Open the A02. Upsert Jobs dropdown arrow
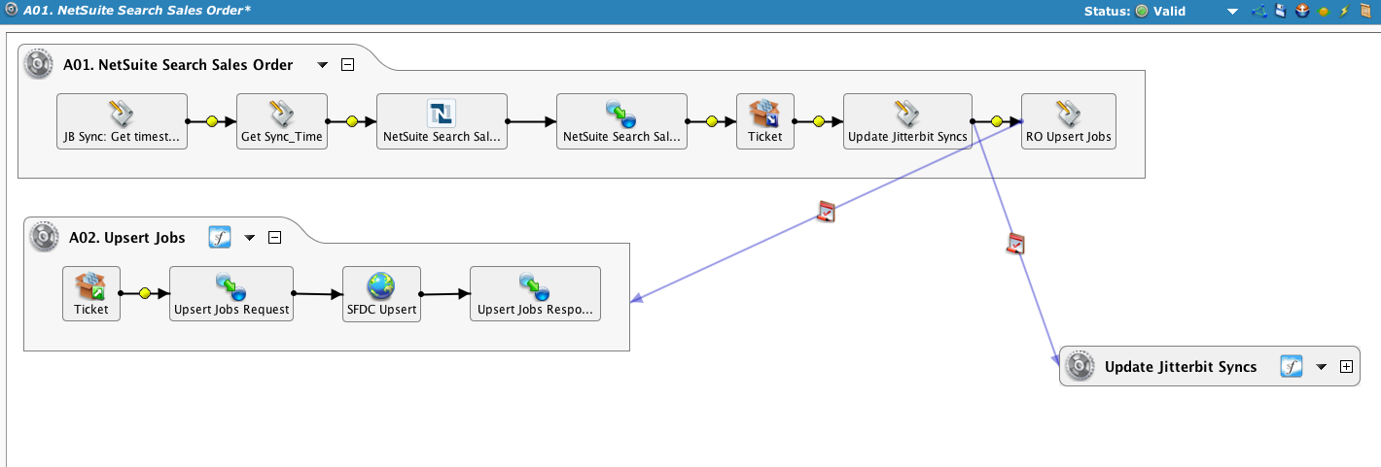This screenshot has height=467, width=1381. click(x=249, y=237)
